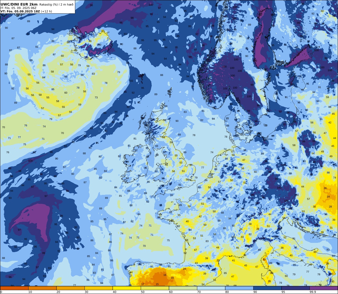Click the 99.9 legend tick label
Screen dimensions: 338x294
pos(313,292)
